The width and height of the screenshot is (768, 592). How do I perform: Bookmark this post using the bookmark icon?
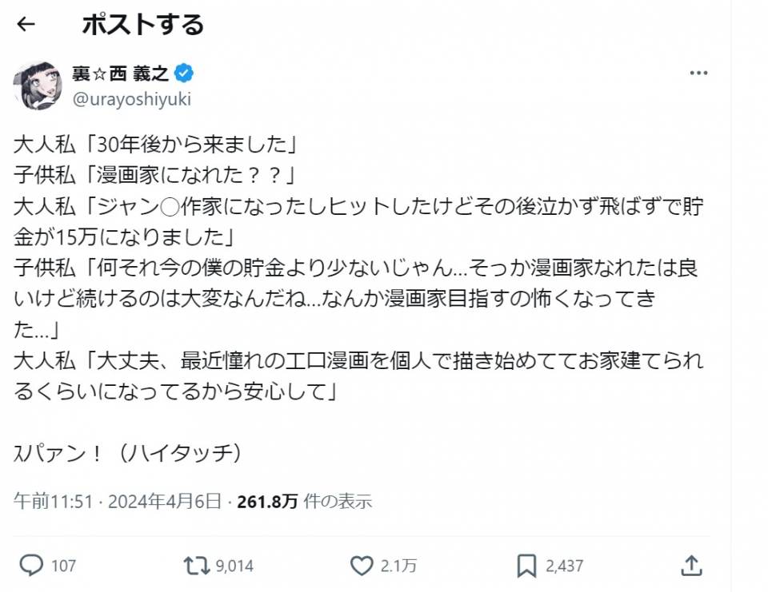pyautogui.click(x=526, y=566)
